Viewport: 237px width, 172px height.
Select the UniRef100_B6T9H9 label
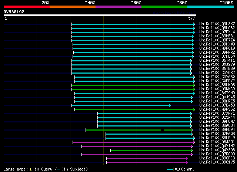tap(217, 93)
